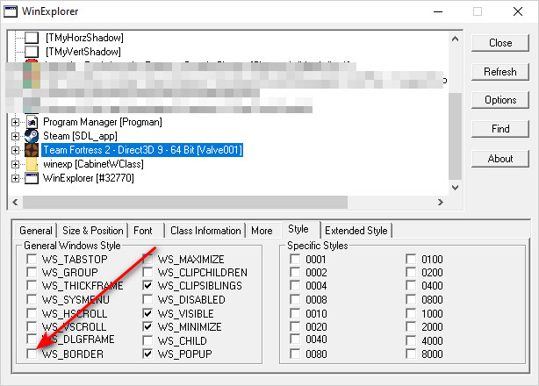
Task: Uncheck the WS_CLIPSIBLINGS checkbox
Action: click(147, 286)
